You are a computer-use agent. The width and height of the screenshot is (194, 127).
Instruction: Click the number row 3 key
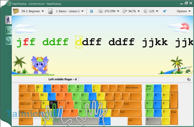point(47,88)
